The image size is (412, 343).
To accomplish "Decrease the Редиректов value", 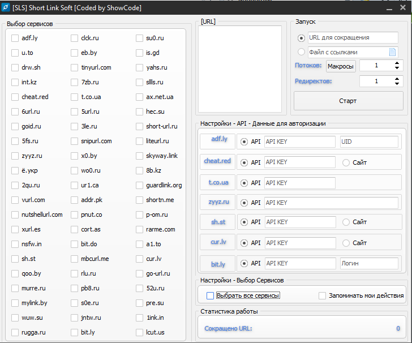I will pyautogui.click(x=397, y=84).
